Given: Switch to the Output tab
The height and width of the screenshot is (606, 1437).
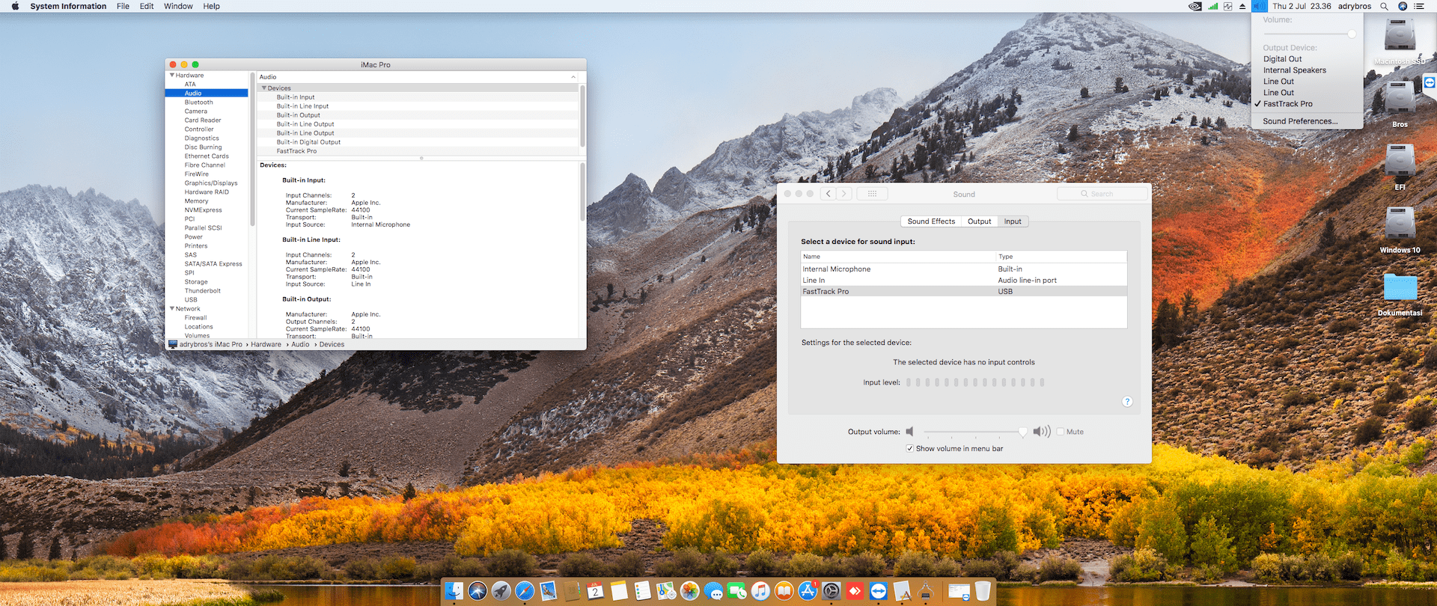Looking at the screenshot, I should click(979, 221).
